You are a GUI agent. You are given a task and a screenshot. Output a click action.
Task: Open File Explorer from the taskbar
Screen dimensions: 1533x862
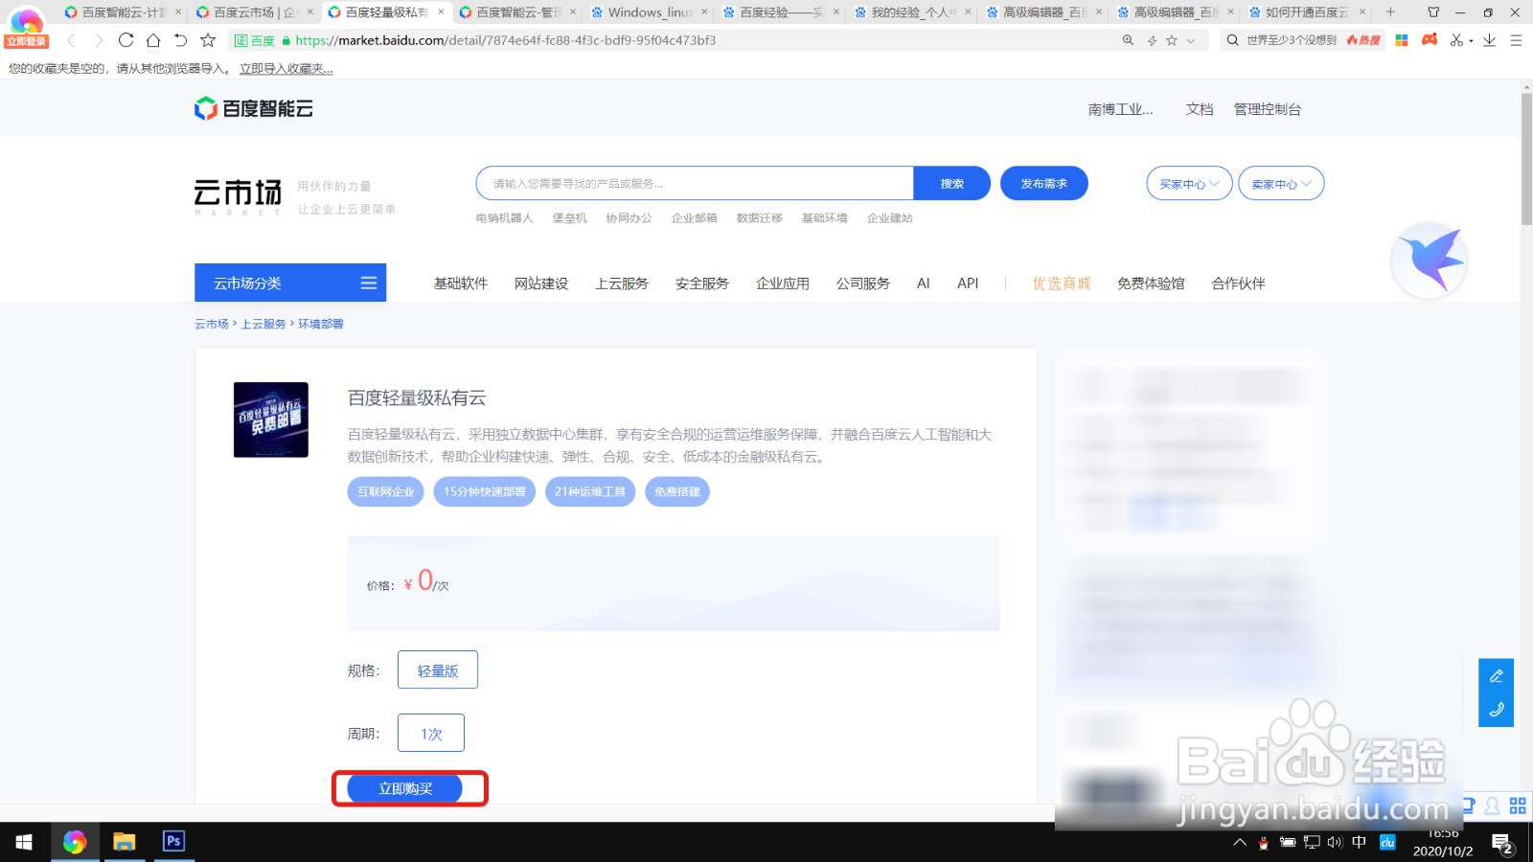pos(124,842)
